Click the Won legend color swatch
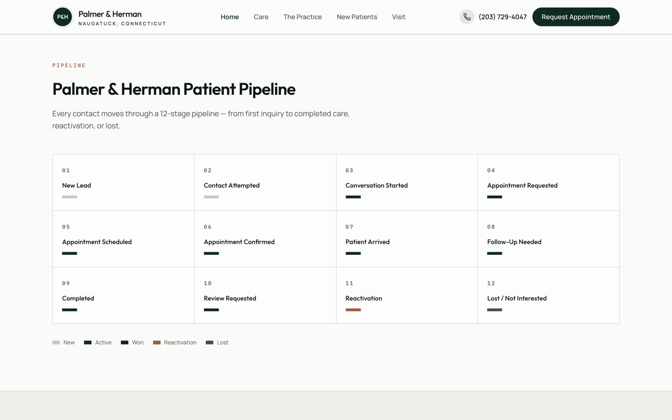 125,342
